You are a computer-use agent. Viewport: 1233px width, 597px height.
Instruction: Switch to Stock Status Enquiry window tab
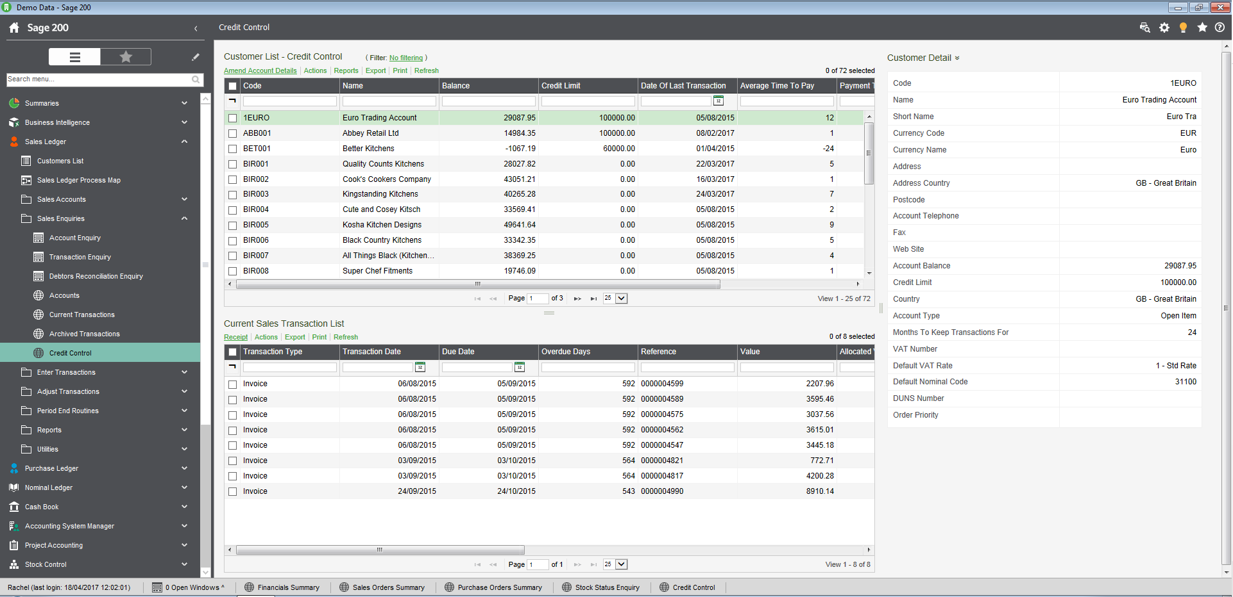click(x=600, y=587)
